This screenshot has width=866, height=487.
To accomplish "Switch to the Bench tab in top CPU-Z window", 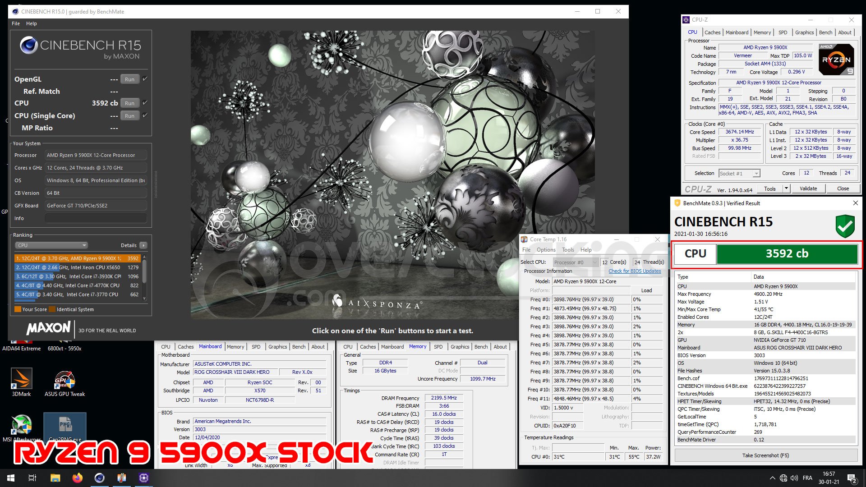I will tap(825, 32).
